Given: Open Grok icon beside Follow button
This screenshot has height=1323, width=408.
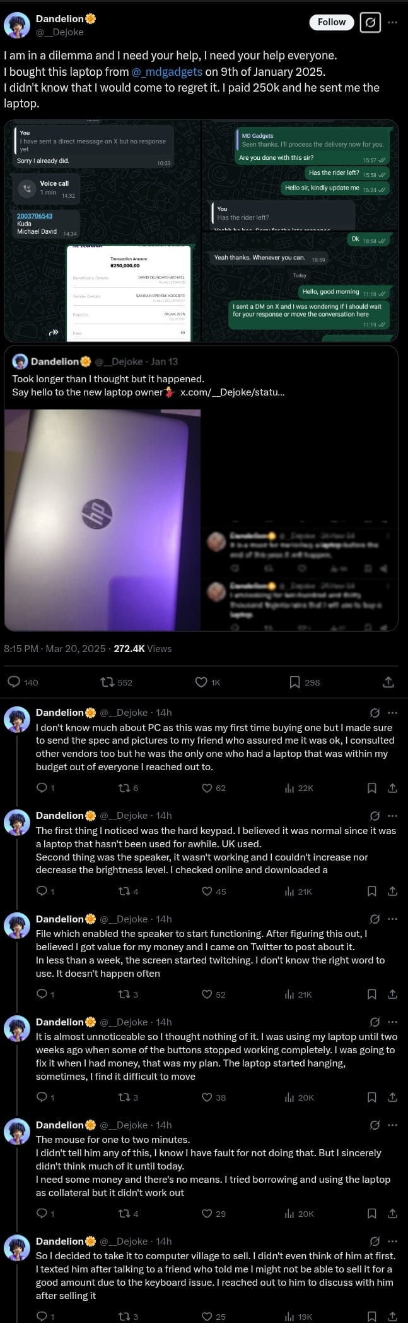Looking at the screenshot, I should coord(370,23).
